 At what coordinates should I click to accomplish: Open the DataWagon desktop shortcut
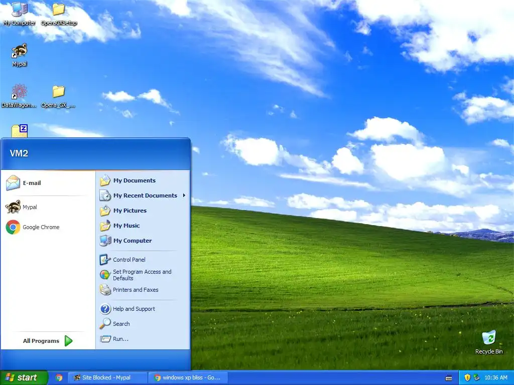click(x=19, y=96)
